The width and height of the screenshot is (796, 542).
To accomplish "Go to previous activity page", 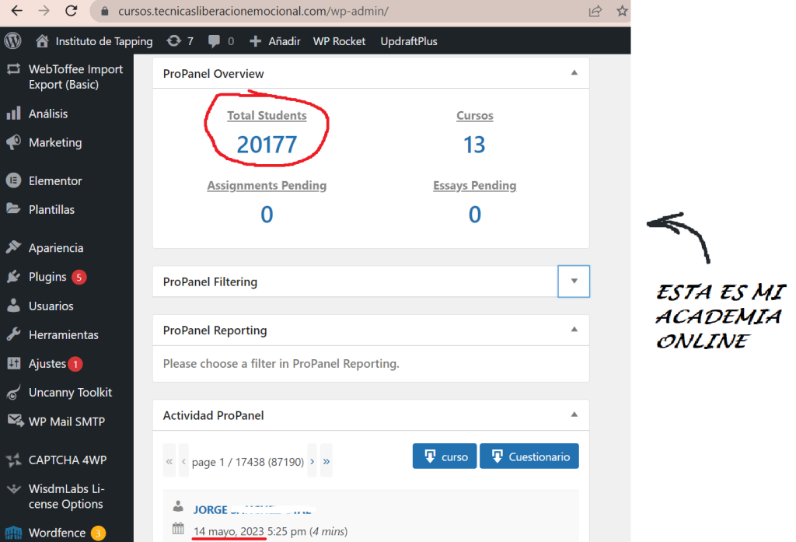I will [x=183, y=460].
